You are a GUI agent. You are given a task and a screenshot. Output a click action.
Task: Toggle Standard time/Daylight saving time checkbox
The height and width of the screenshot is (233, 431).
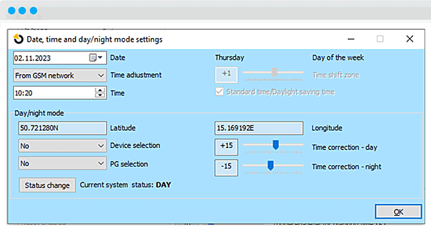coord(219,91)
